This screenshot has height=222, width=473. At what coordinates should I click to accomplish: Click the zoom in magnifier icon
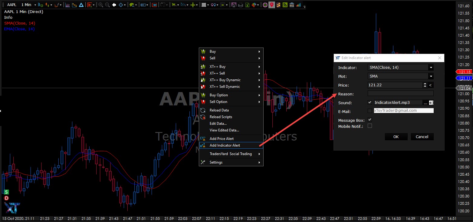[x=101, y=5]
